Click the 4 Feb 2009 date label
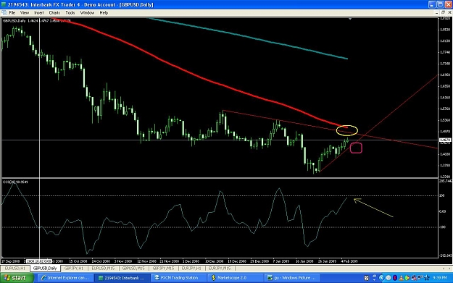453x283 pixels. click(349, 261)
